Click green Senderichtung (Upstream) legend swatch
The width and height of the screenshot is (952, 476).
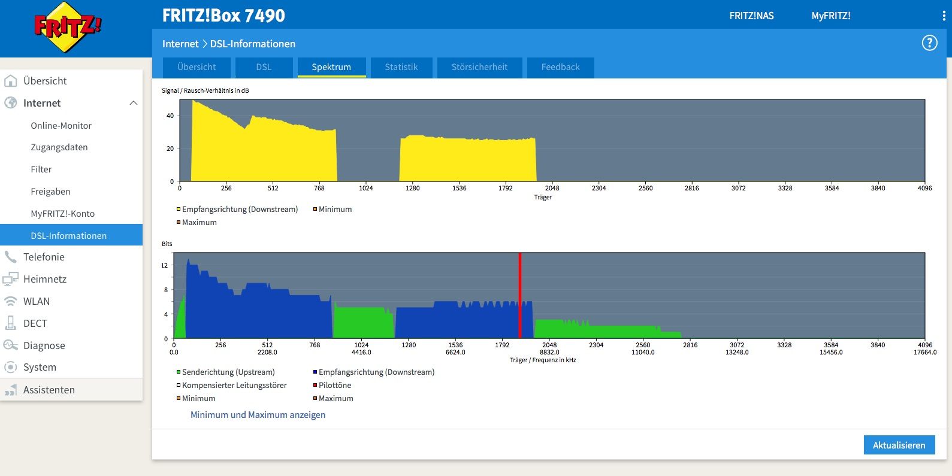point(179,372)
